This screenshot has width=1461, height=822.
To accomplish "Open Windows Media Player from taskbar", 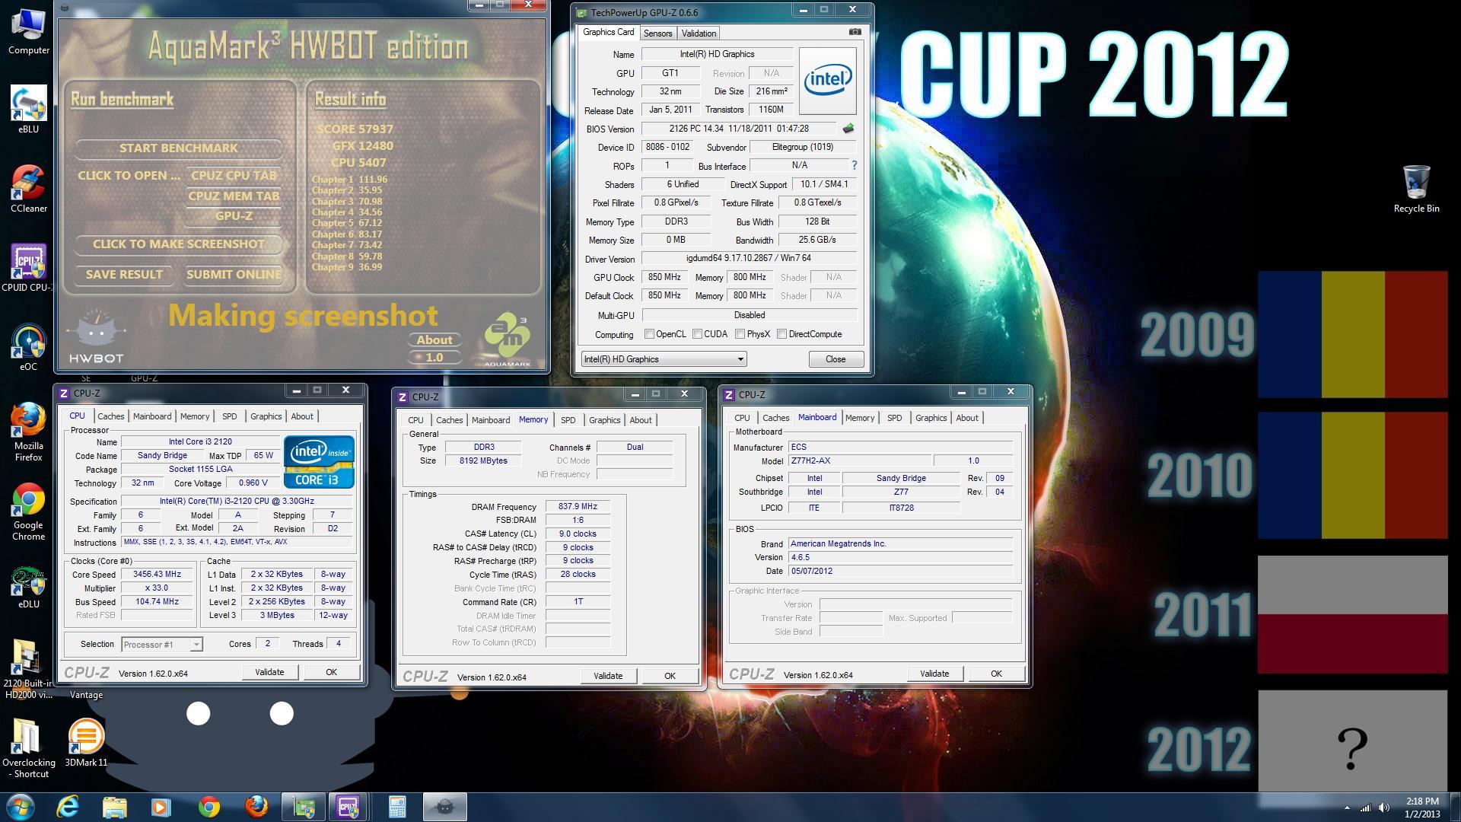I will point(161,807).
